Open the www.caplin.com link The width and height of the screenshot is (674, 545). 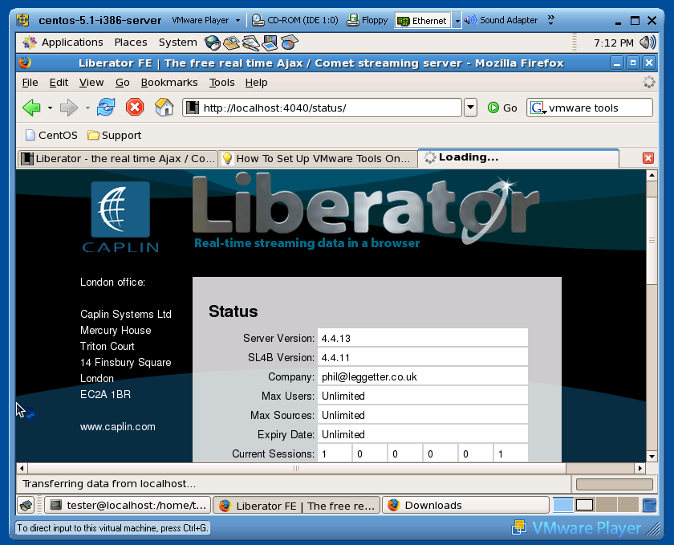pyautogui.click(x=117, y=427)
